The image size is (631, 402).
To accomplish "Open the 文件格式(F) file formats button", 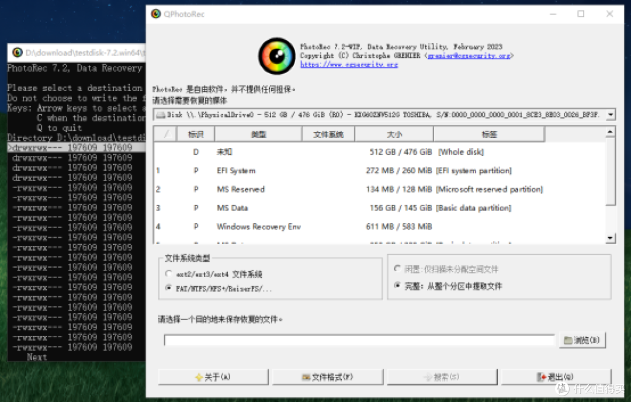I will [328, 377].
